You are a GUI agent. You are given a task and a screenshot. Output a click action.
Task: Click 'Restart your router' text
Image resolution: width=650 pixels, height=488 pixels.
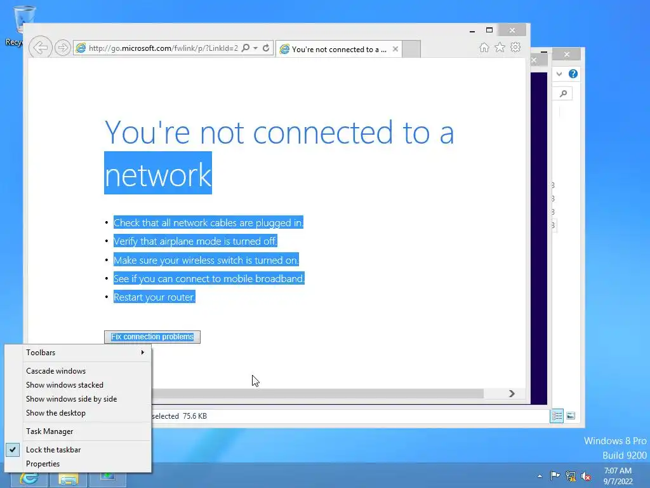[x=154, y=297]
